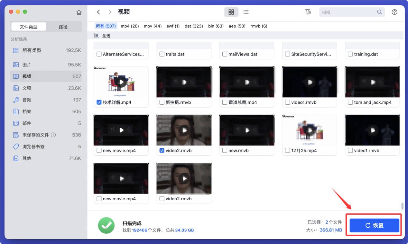Switch to list view layout
The image size is (408, 244).
point(246,12)
